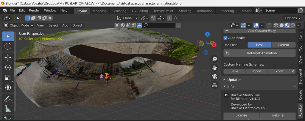Switch to solid shading
This screenshot has height=121, width=305.
281,25
